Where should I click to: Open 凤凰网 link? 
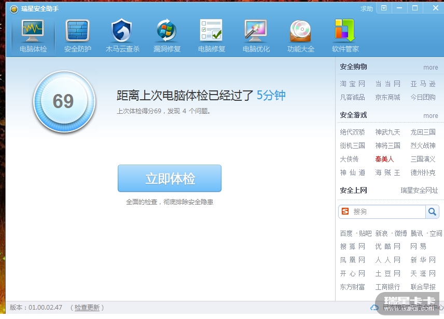pos(353,260)
